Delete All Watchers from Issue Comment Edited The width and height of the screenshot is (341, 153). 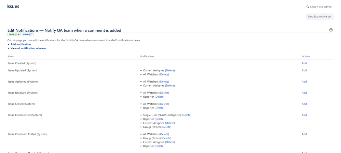164,134
